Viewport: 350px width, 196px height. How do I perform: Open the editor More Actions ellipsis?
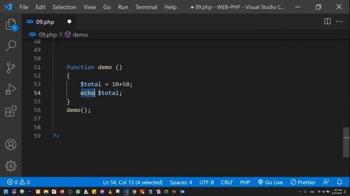click(339, 21)
